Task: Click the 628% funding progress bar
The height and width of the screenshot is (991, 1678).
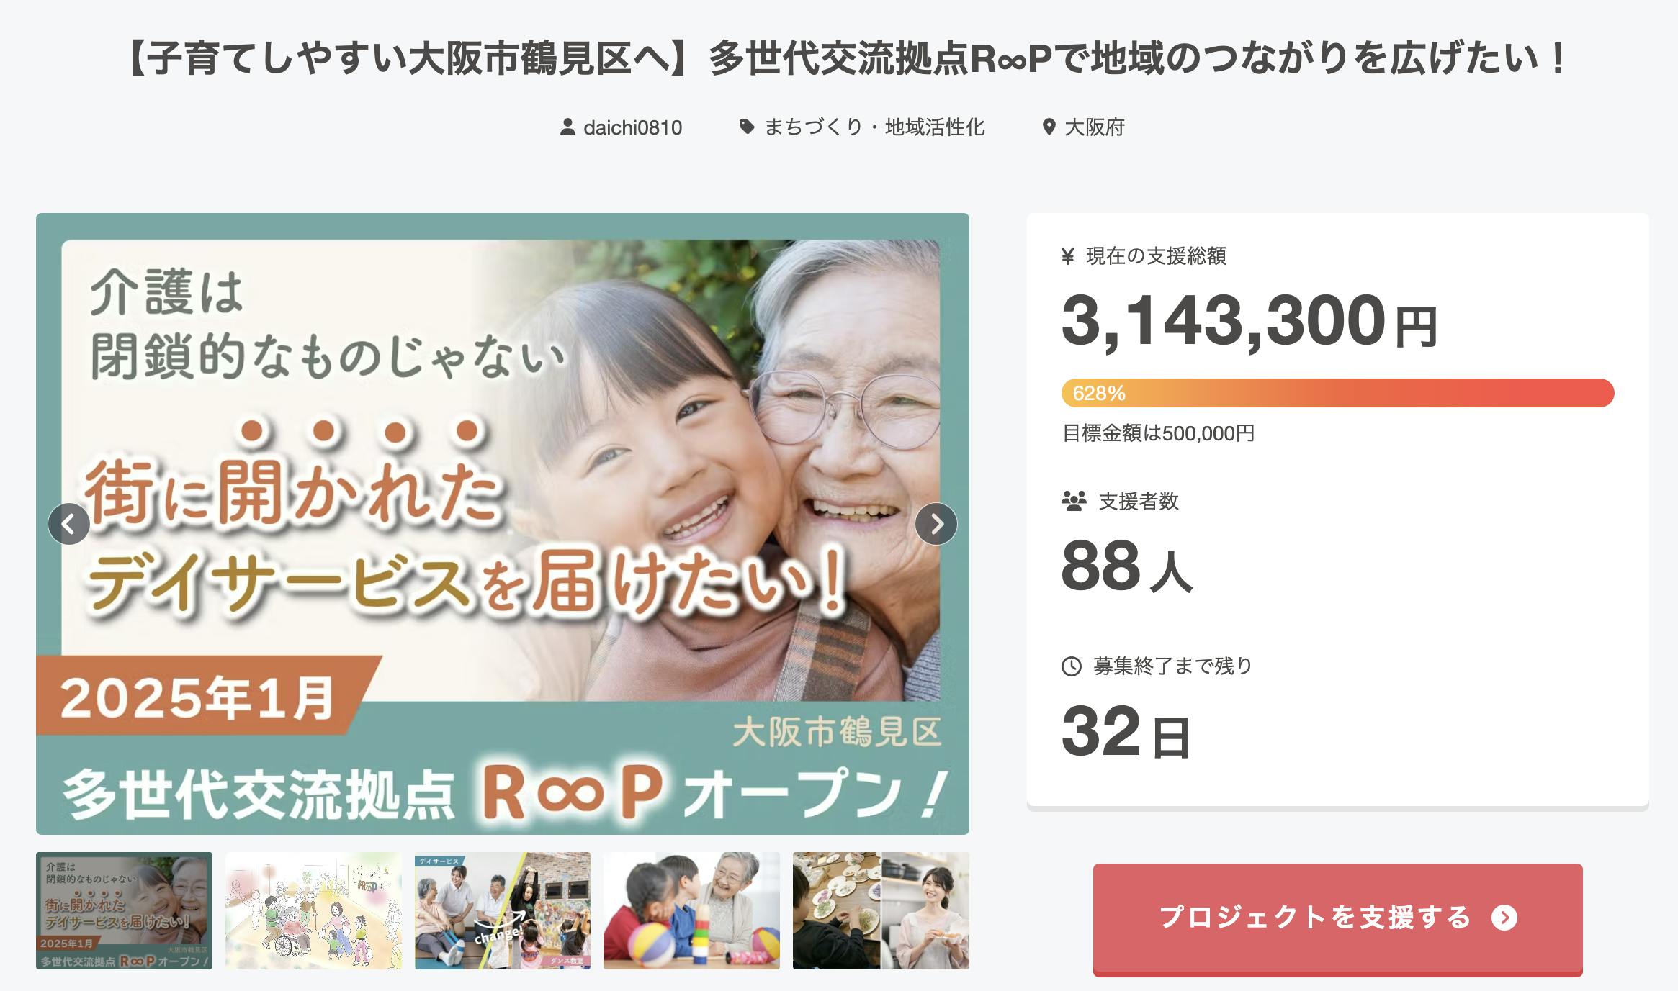Action: coord(1337,393)
